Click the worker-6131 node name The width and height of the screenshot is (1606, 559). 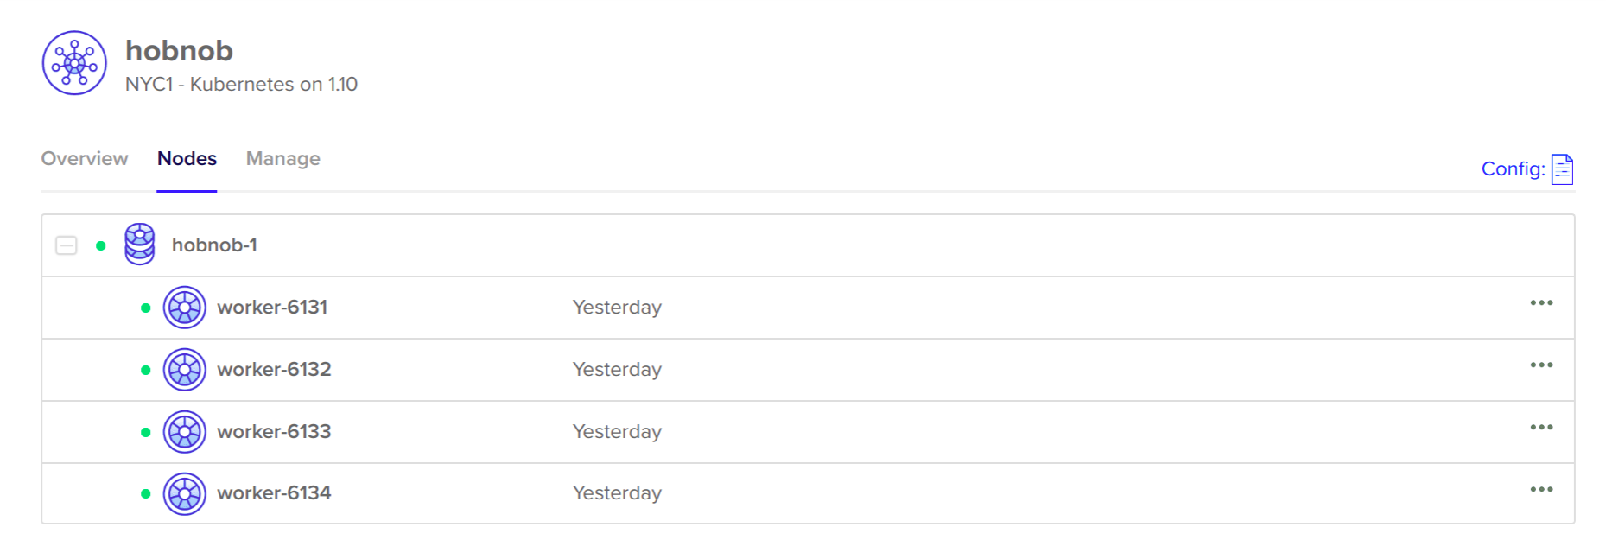tap(272, 308)
